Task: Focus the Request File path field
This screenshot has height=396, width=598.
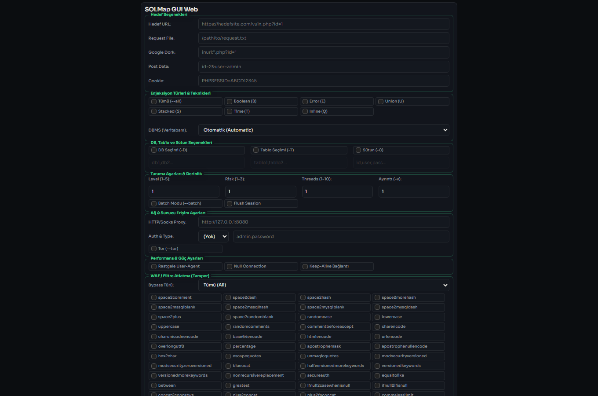Action: (324, 38)
